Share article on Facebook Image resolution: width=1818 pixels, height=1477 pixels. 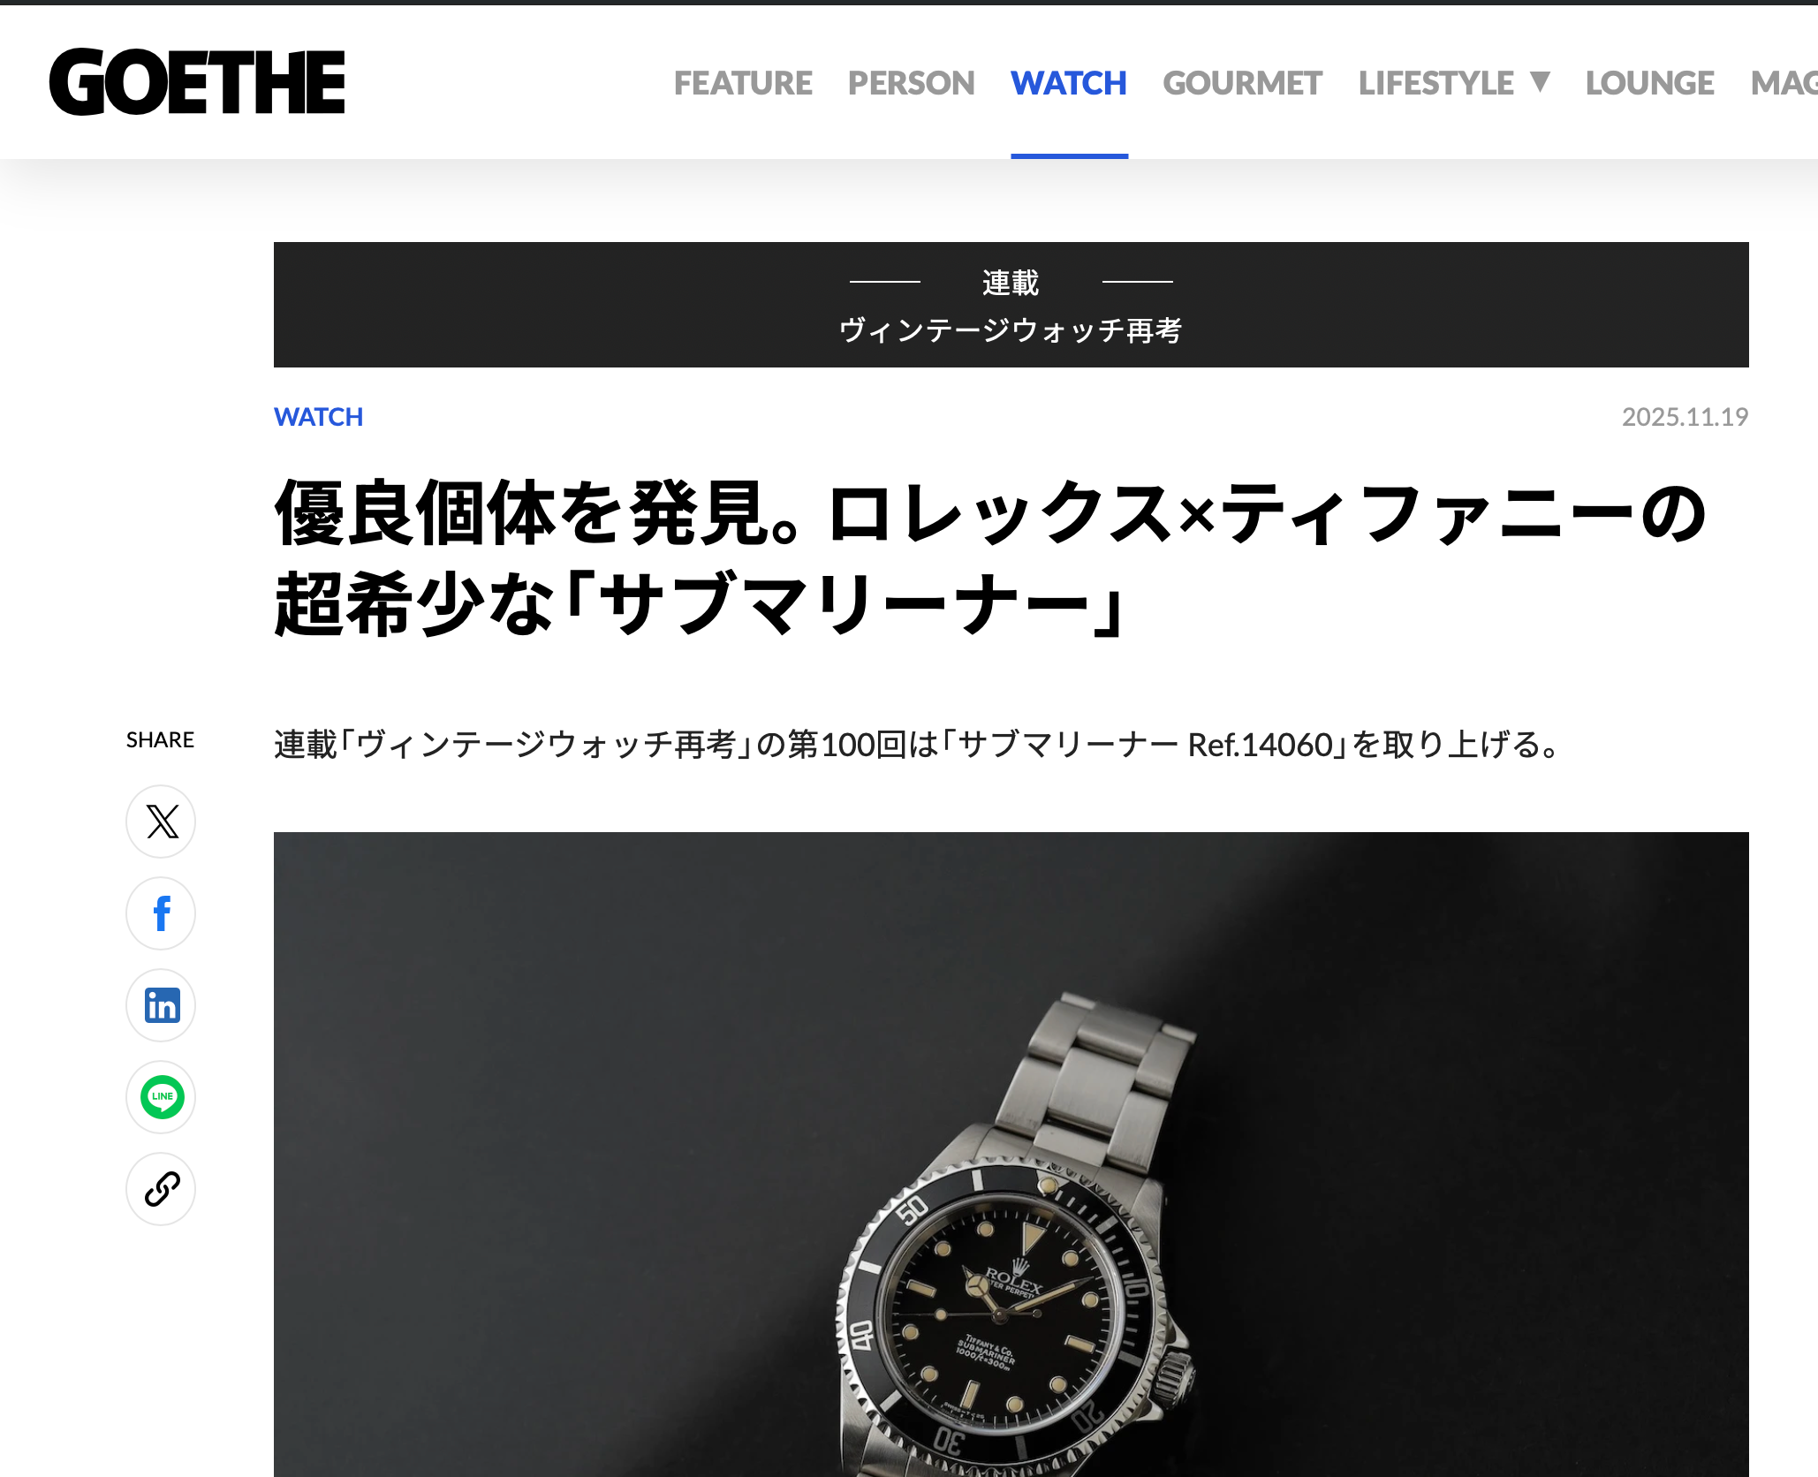(x=161, y=913)
